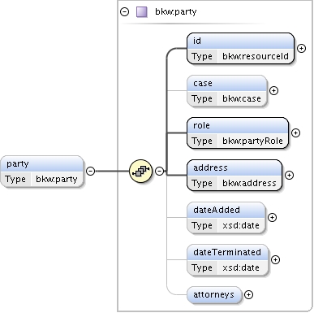Collapse the bkw:party type container
Screen dimensions: 314x313
tap(124, 12)
